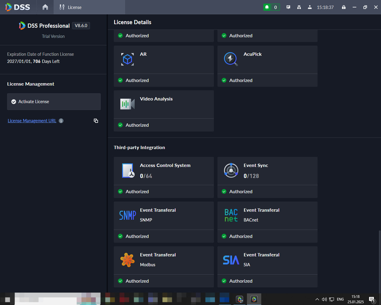Image resolution: width=381 pixels, height=305 pixels.
Task: Click the Activate License button
Action: 54,102
